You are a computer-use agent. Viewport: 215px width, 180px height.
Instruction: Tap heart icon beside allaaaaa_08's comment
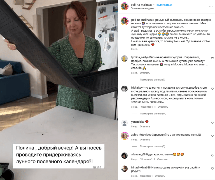coord(212,155)
